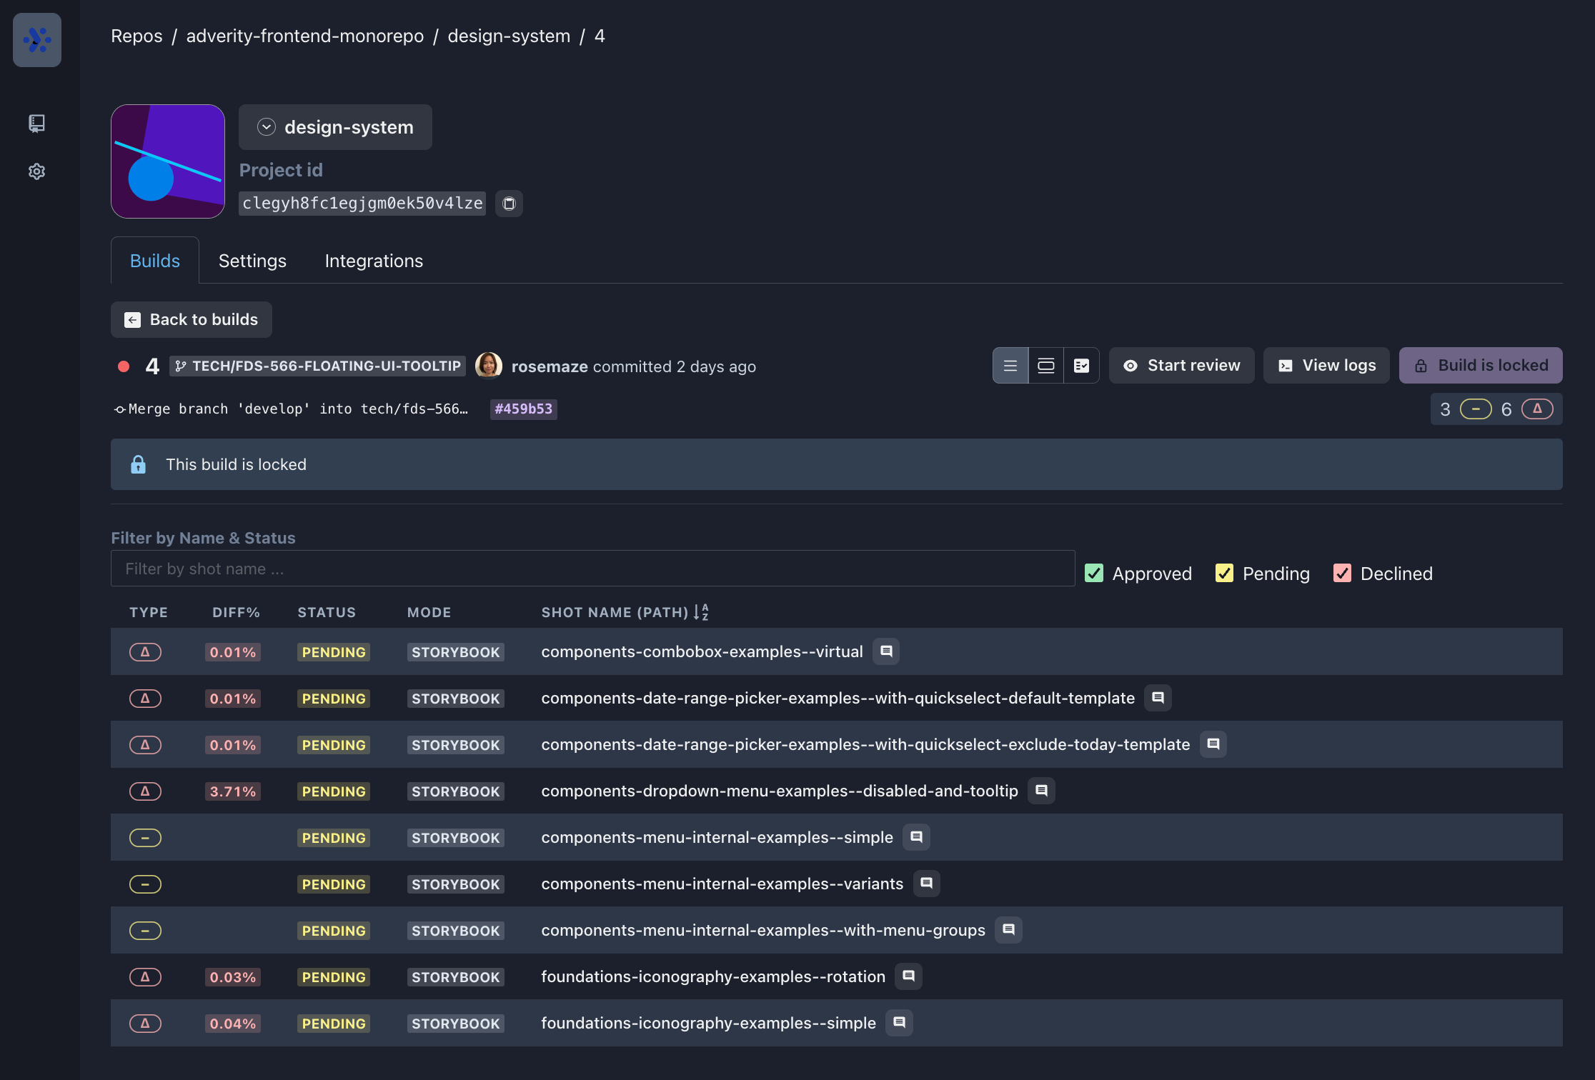This screenshot has width=1595, height=1080.
Task: Uncheck the Approved status filter
Action: coord(1094,574)
